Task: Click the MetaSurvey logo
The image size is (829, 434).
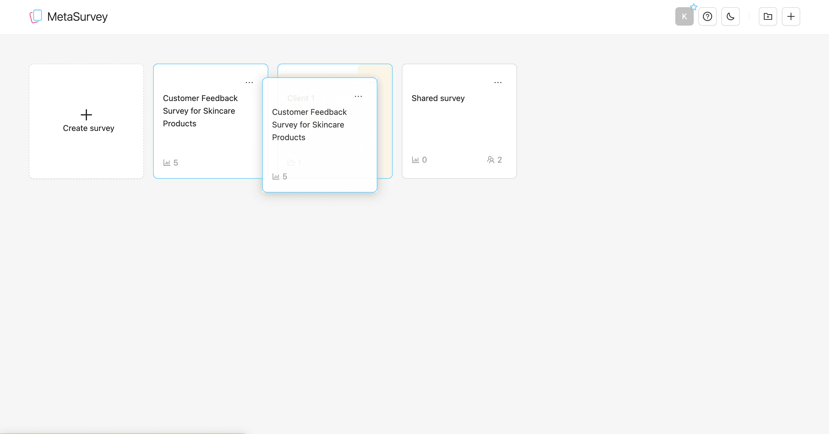Action: (x=69, y=16)
